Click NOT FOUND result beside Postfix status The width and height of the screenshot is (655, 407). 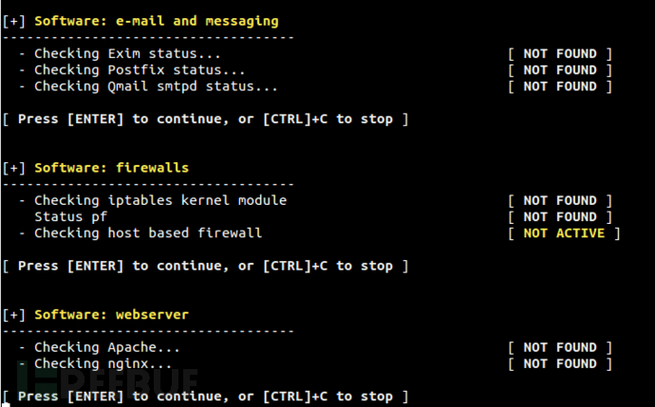(559, 70)
